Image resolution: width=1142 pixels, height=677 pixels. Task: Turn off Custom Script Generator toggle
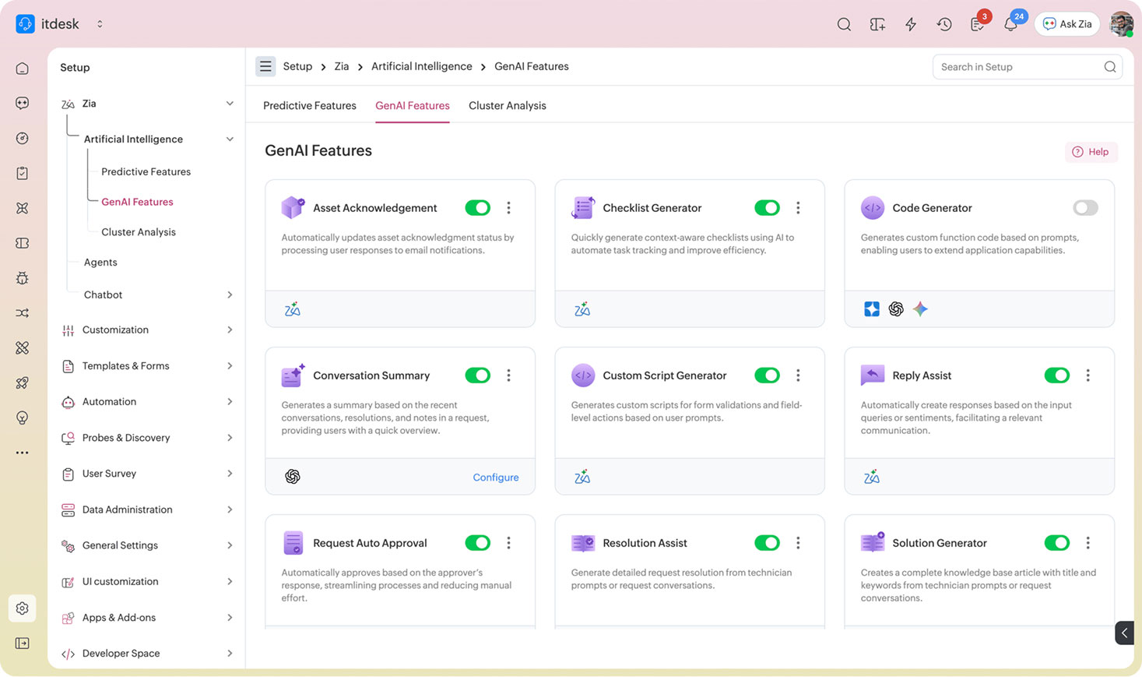pos(767,376)
